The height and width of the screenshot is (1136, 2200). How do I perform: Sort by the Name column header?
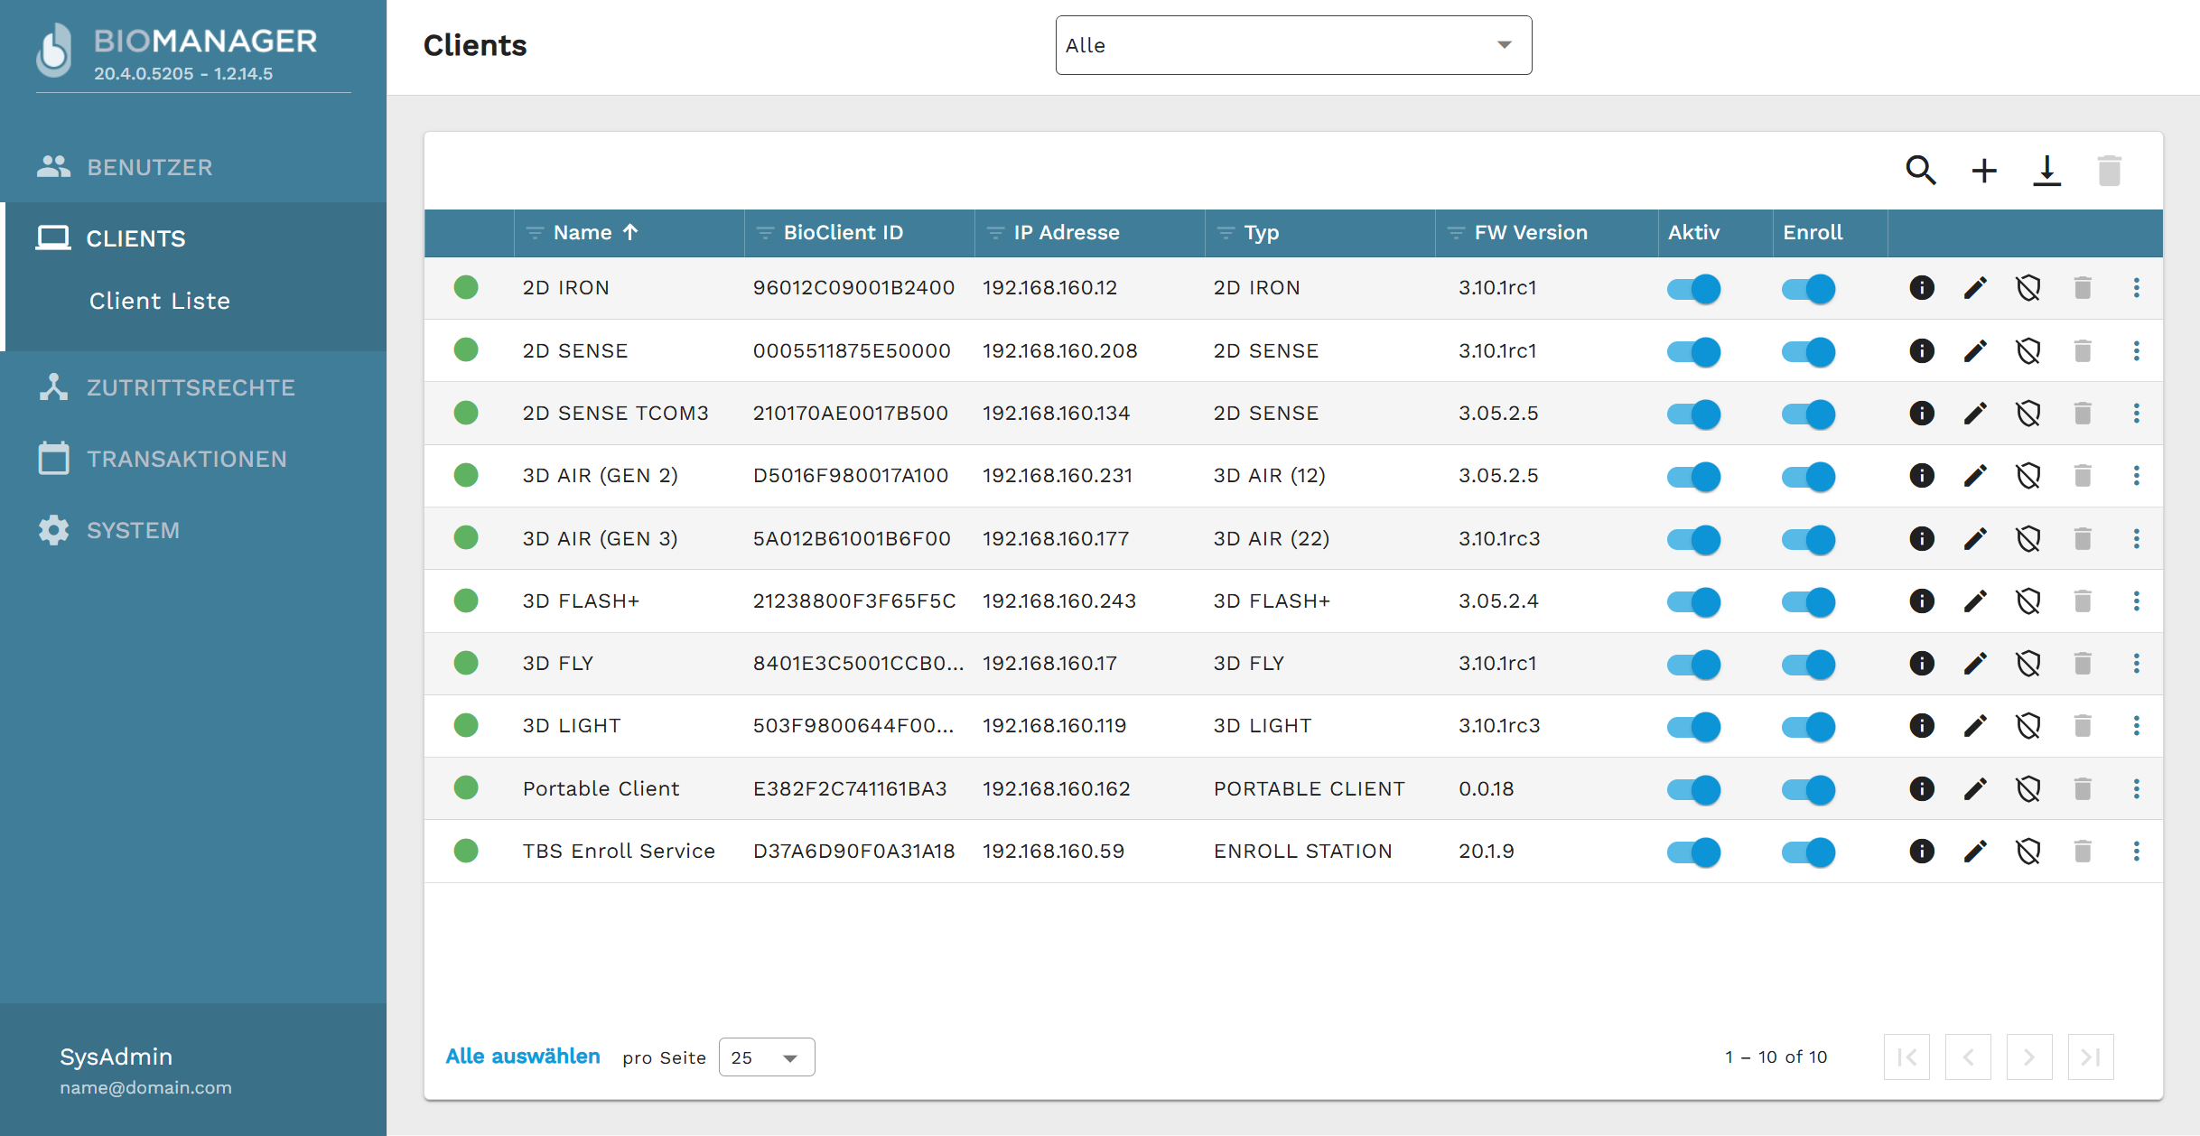583,233
